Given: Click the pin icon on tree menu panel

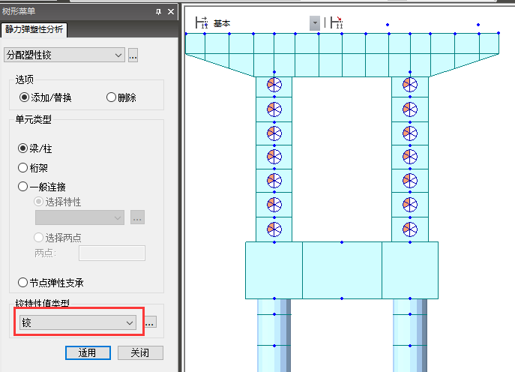Looking at the screenshot, I should (158, 11).
